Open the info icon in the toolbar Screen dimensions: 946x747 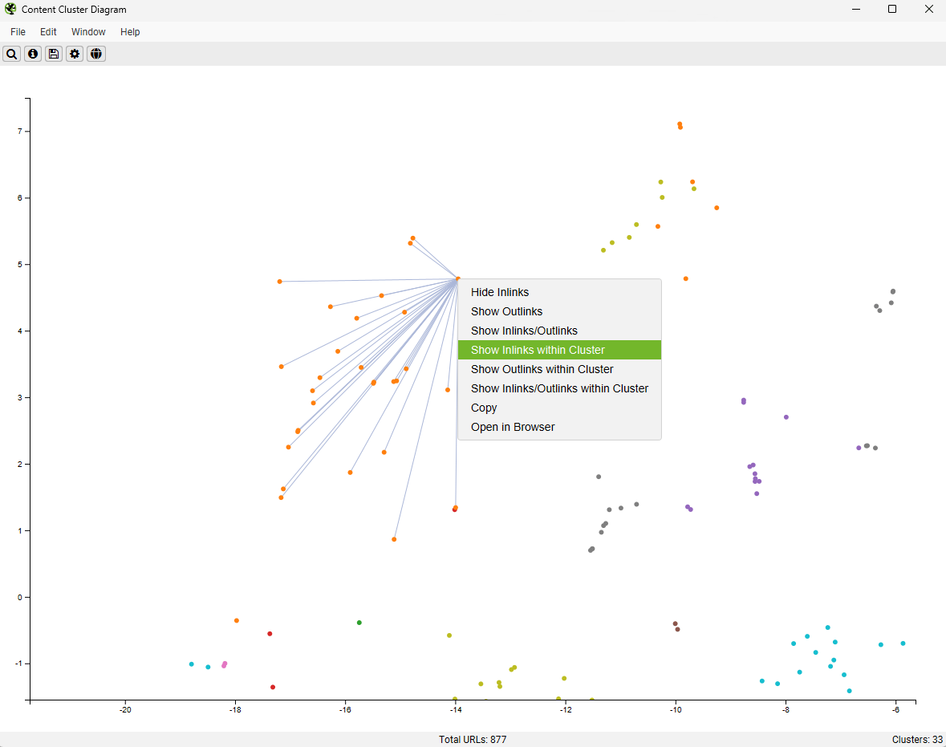tap(33, 54)
